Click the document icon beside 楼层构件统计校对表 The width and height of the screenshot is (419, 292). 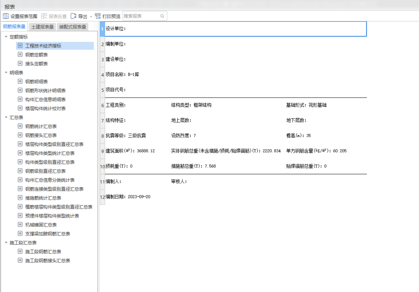pyautogui.click(x=20, y=108)
